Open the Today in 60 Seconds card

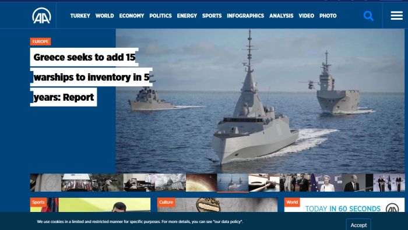344,205
